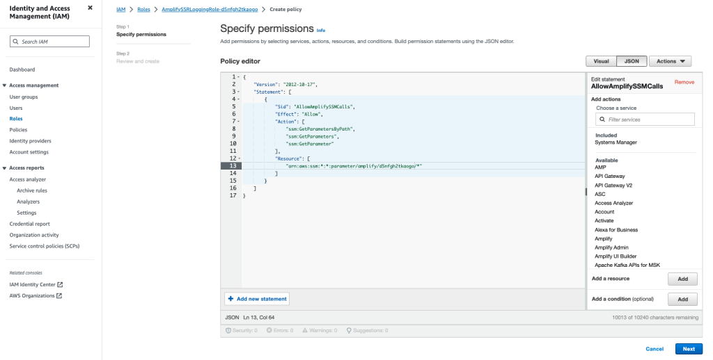Open AWS Organizations external link icon
This screenshot has height=360, width=713.
pyautogui.click(x=58, y=295)
